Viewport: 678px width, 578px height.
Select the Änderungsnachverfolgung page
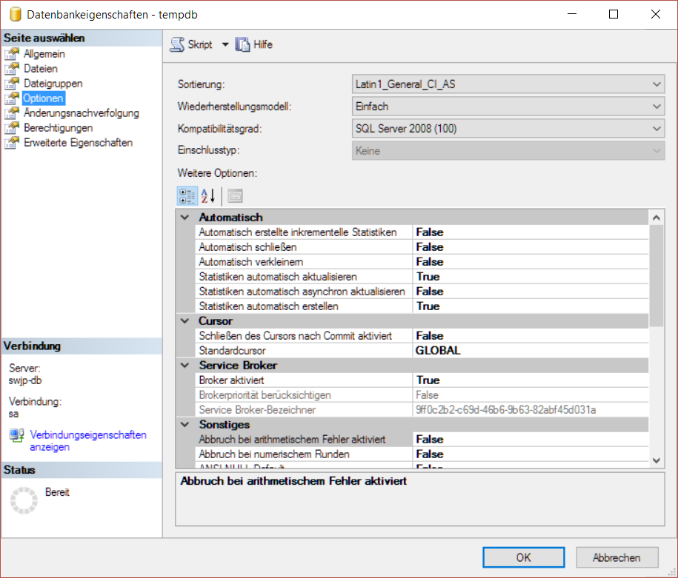(81, 113)
